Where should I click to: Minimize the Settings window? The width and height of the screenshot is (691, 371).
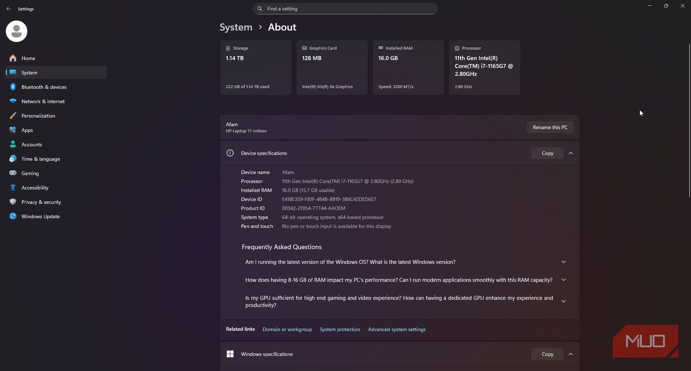(x=650, y=6)
